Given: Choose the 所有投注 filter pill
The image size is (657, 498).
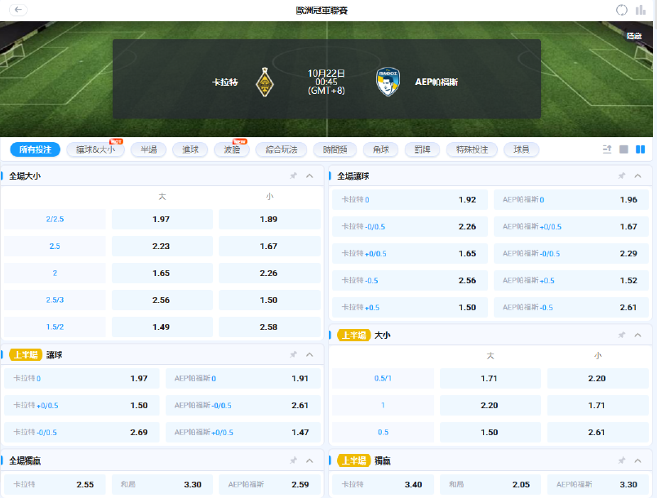Looking at the screenshot, I should tap(35, 149).
